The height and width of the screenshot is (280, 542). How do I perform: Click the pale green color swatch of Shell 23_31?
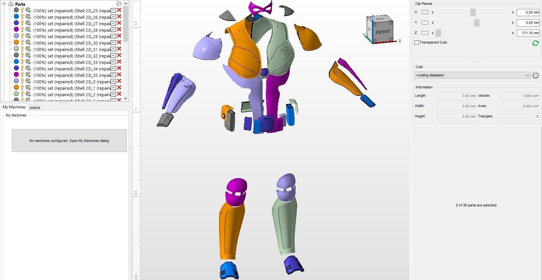pos(16,49)
